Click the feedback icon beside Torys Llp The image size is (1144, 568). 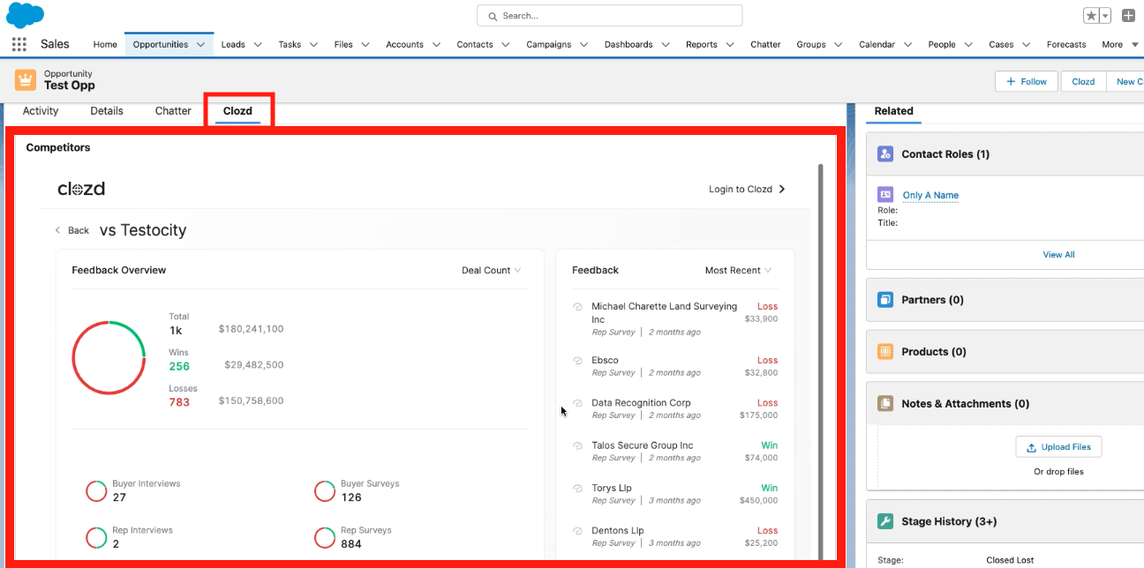click(x=577, y=489)
